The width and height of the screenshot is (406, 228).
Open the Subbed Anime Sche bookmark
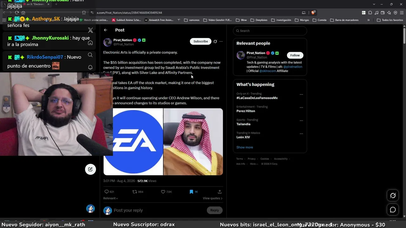126,20
